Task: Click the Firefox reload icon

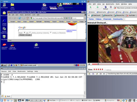Action: [x=20, y=18]
